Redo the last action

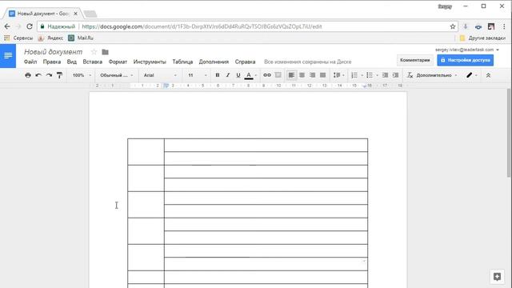[x=49, y=75]
